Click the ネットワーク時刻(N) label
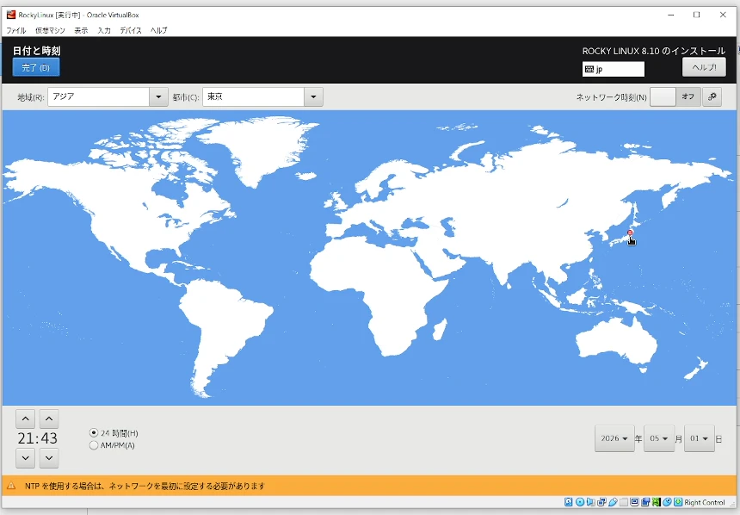The height and width of the screenshot is (515, 740). pyautogui.click(x=611, y=97)
